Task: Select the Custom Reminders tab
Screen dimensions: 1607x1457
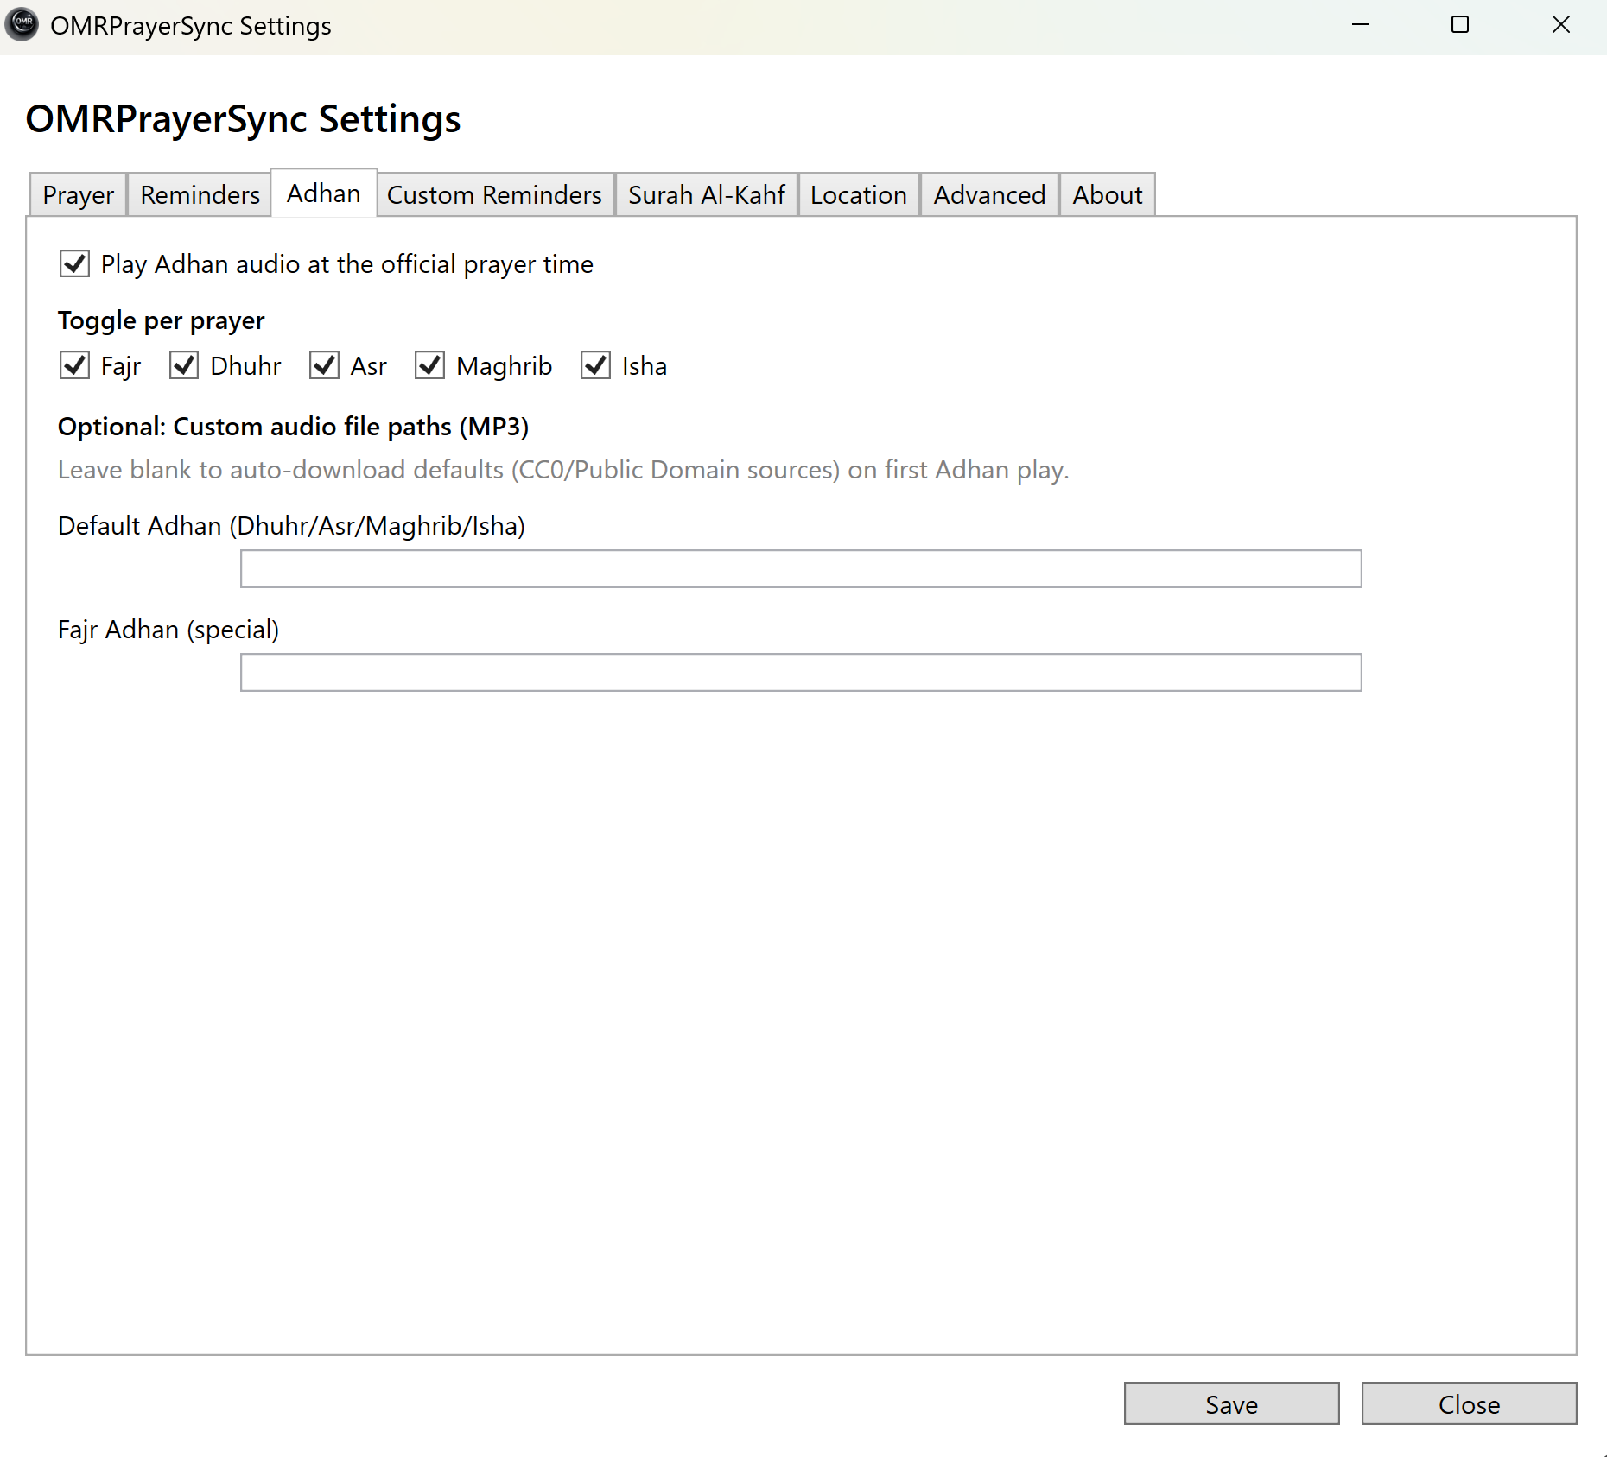Action: click(494, 194)
